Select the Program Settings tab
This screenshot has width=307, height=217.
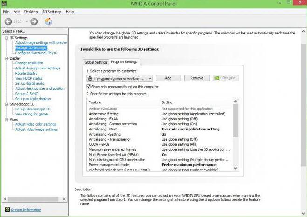tap(124, 62)
